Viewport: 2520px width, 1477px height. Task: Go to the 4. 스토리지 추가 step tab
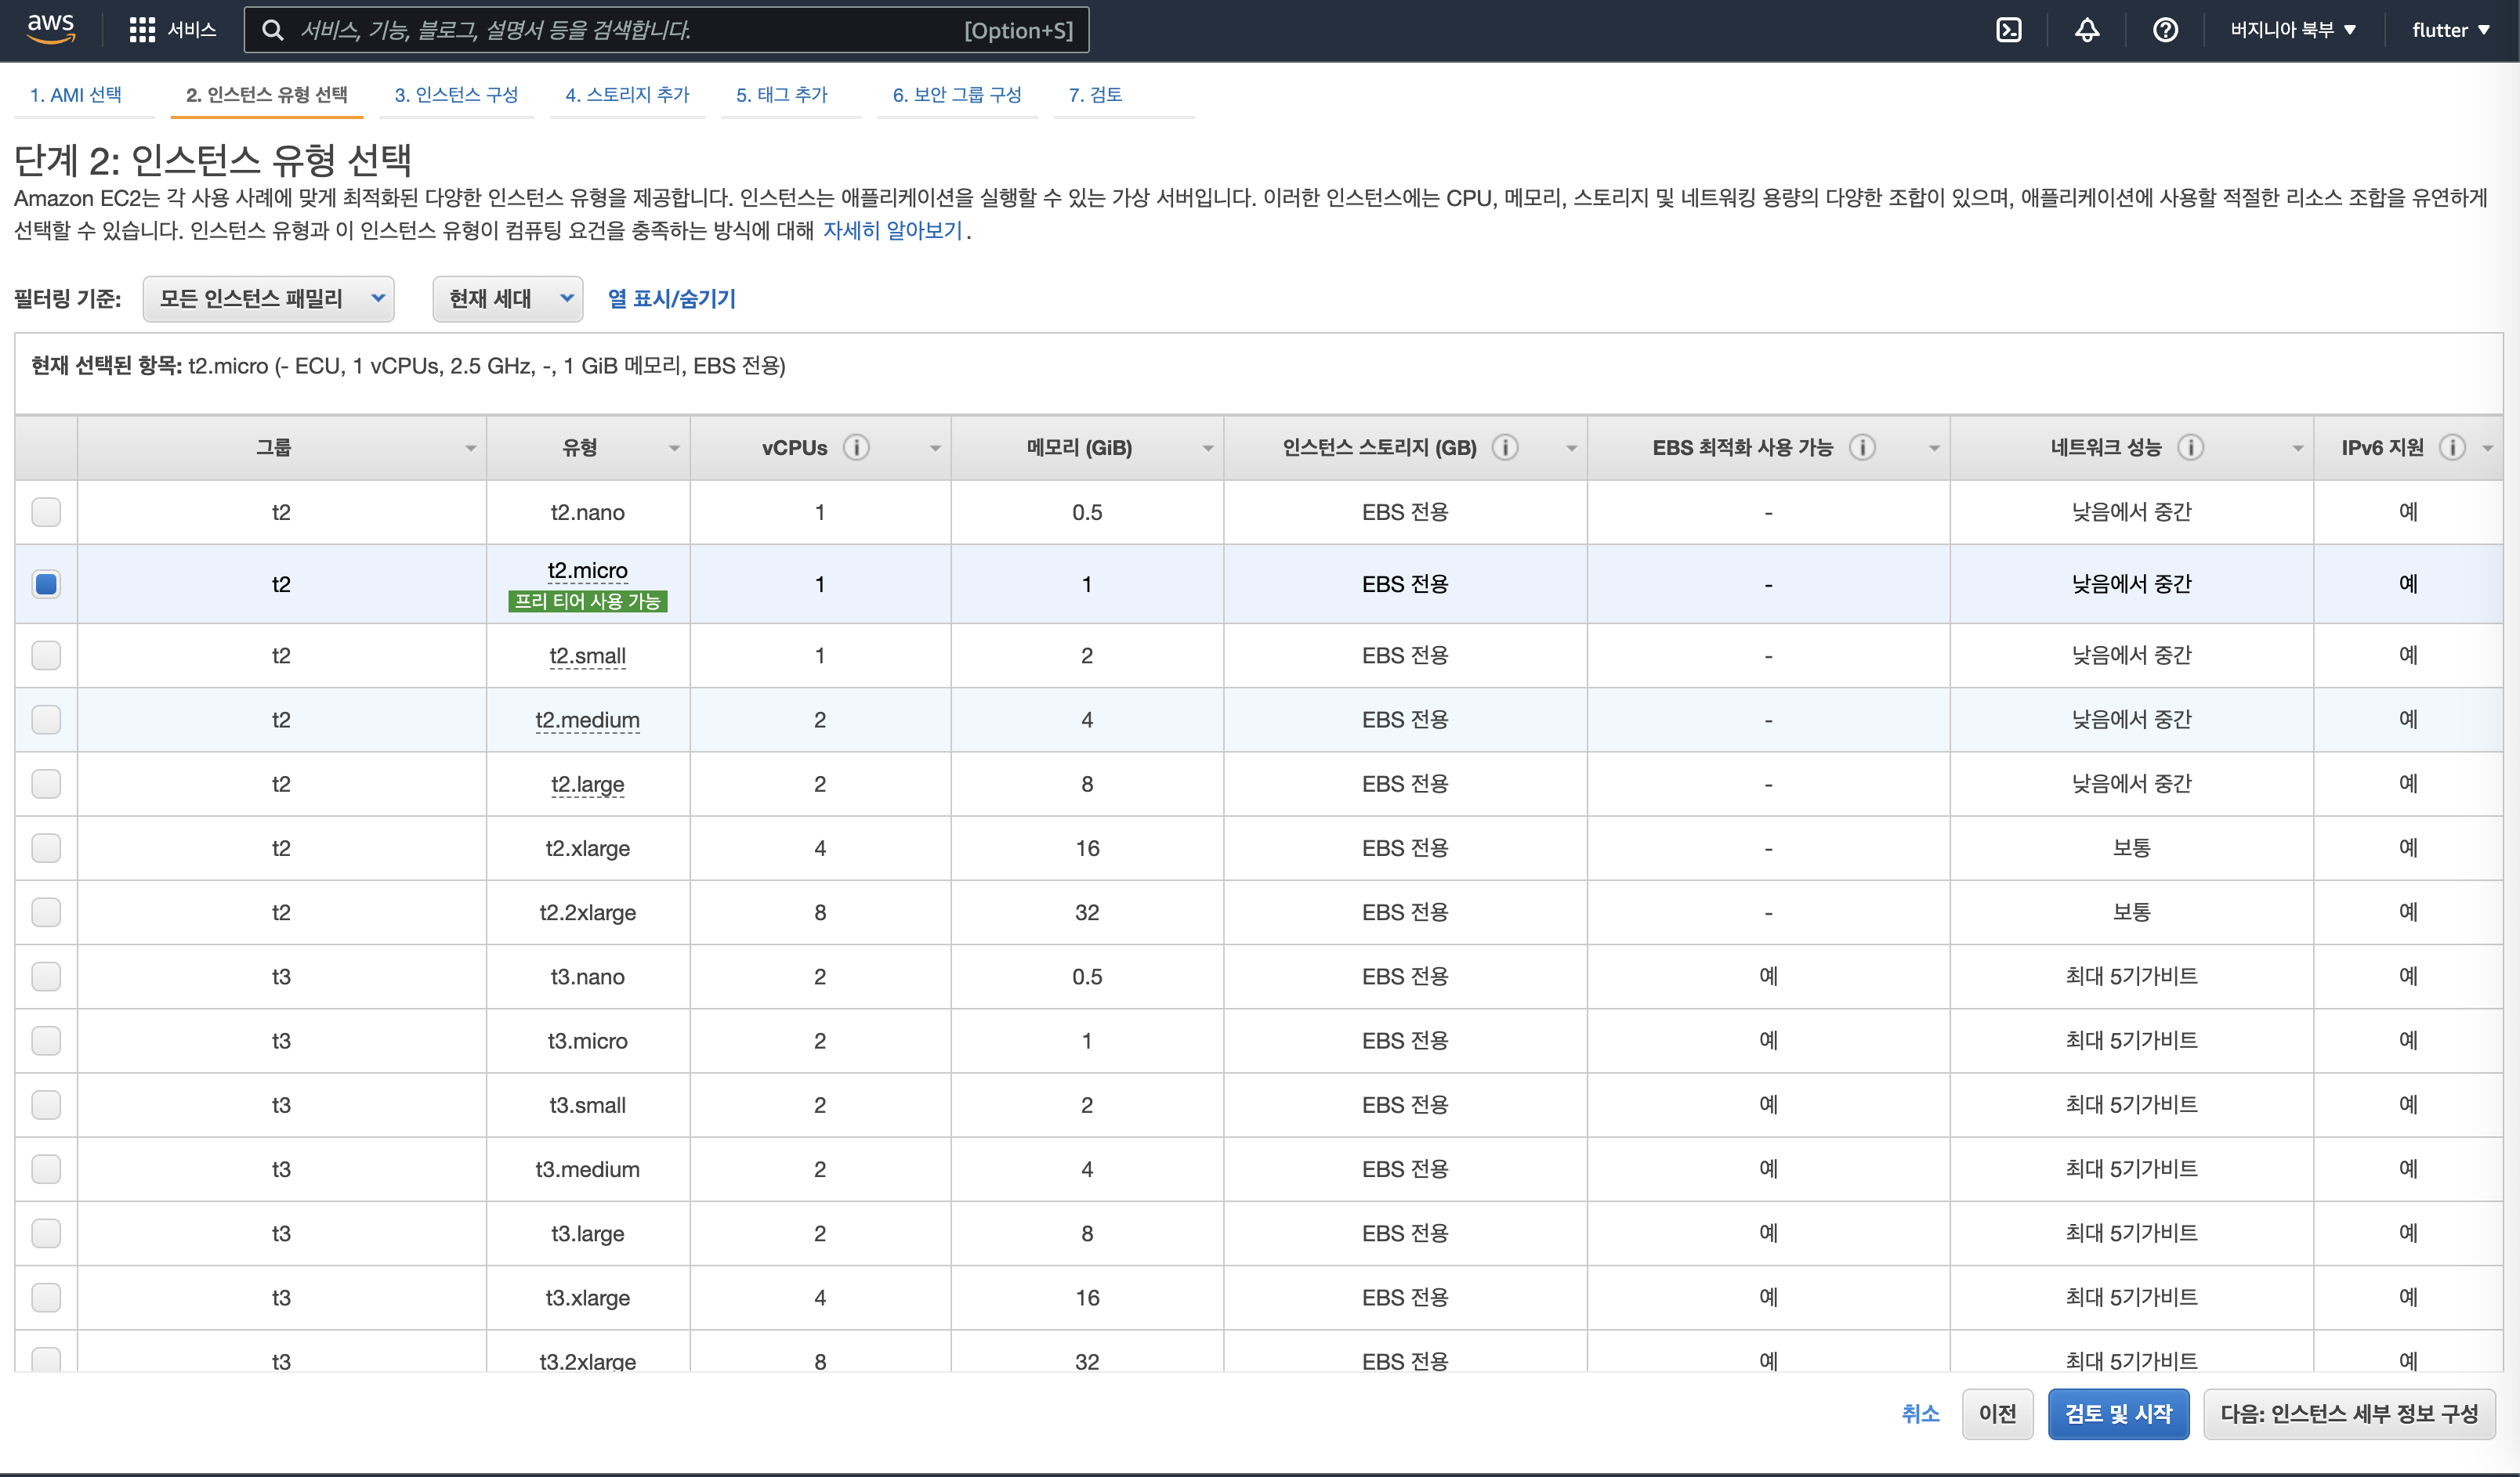click(627, 94)
